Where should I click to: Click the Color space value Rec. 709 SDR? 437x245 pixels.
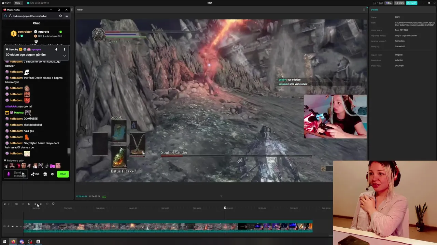pyautogui.click(x=401, y=30)
